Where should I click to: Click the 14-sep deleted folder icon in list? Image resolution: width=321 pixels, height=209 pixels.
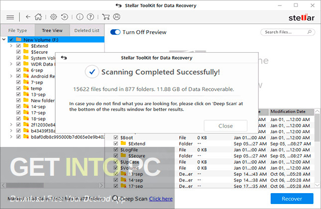[123, 180]
